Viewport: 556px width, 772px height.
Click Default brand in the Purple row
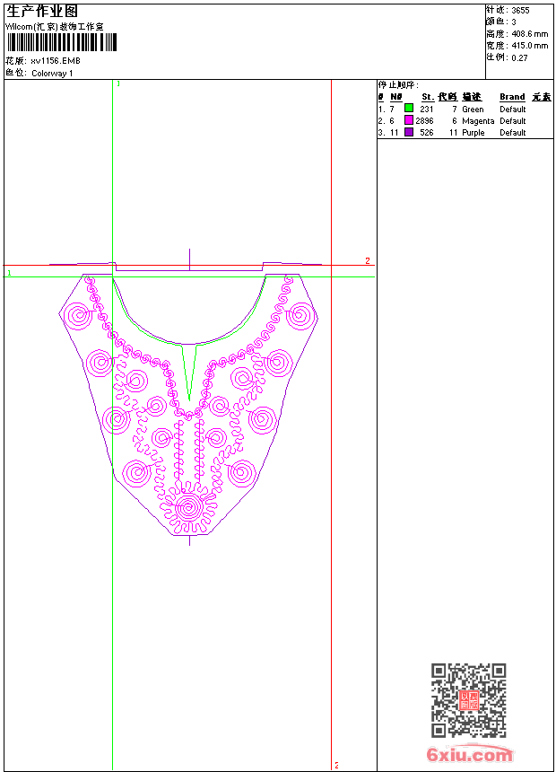click(513, 133)
